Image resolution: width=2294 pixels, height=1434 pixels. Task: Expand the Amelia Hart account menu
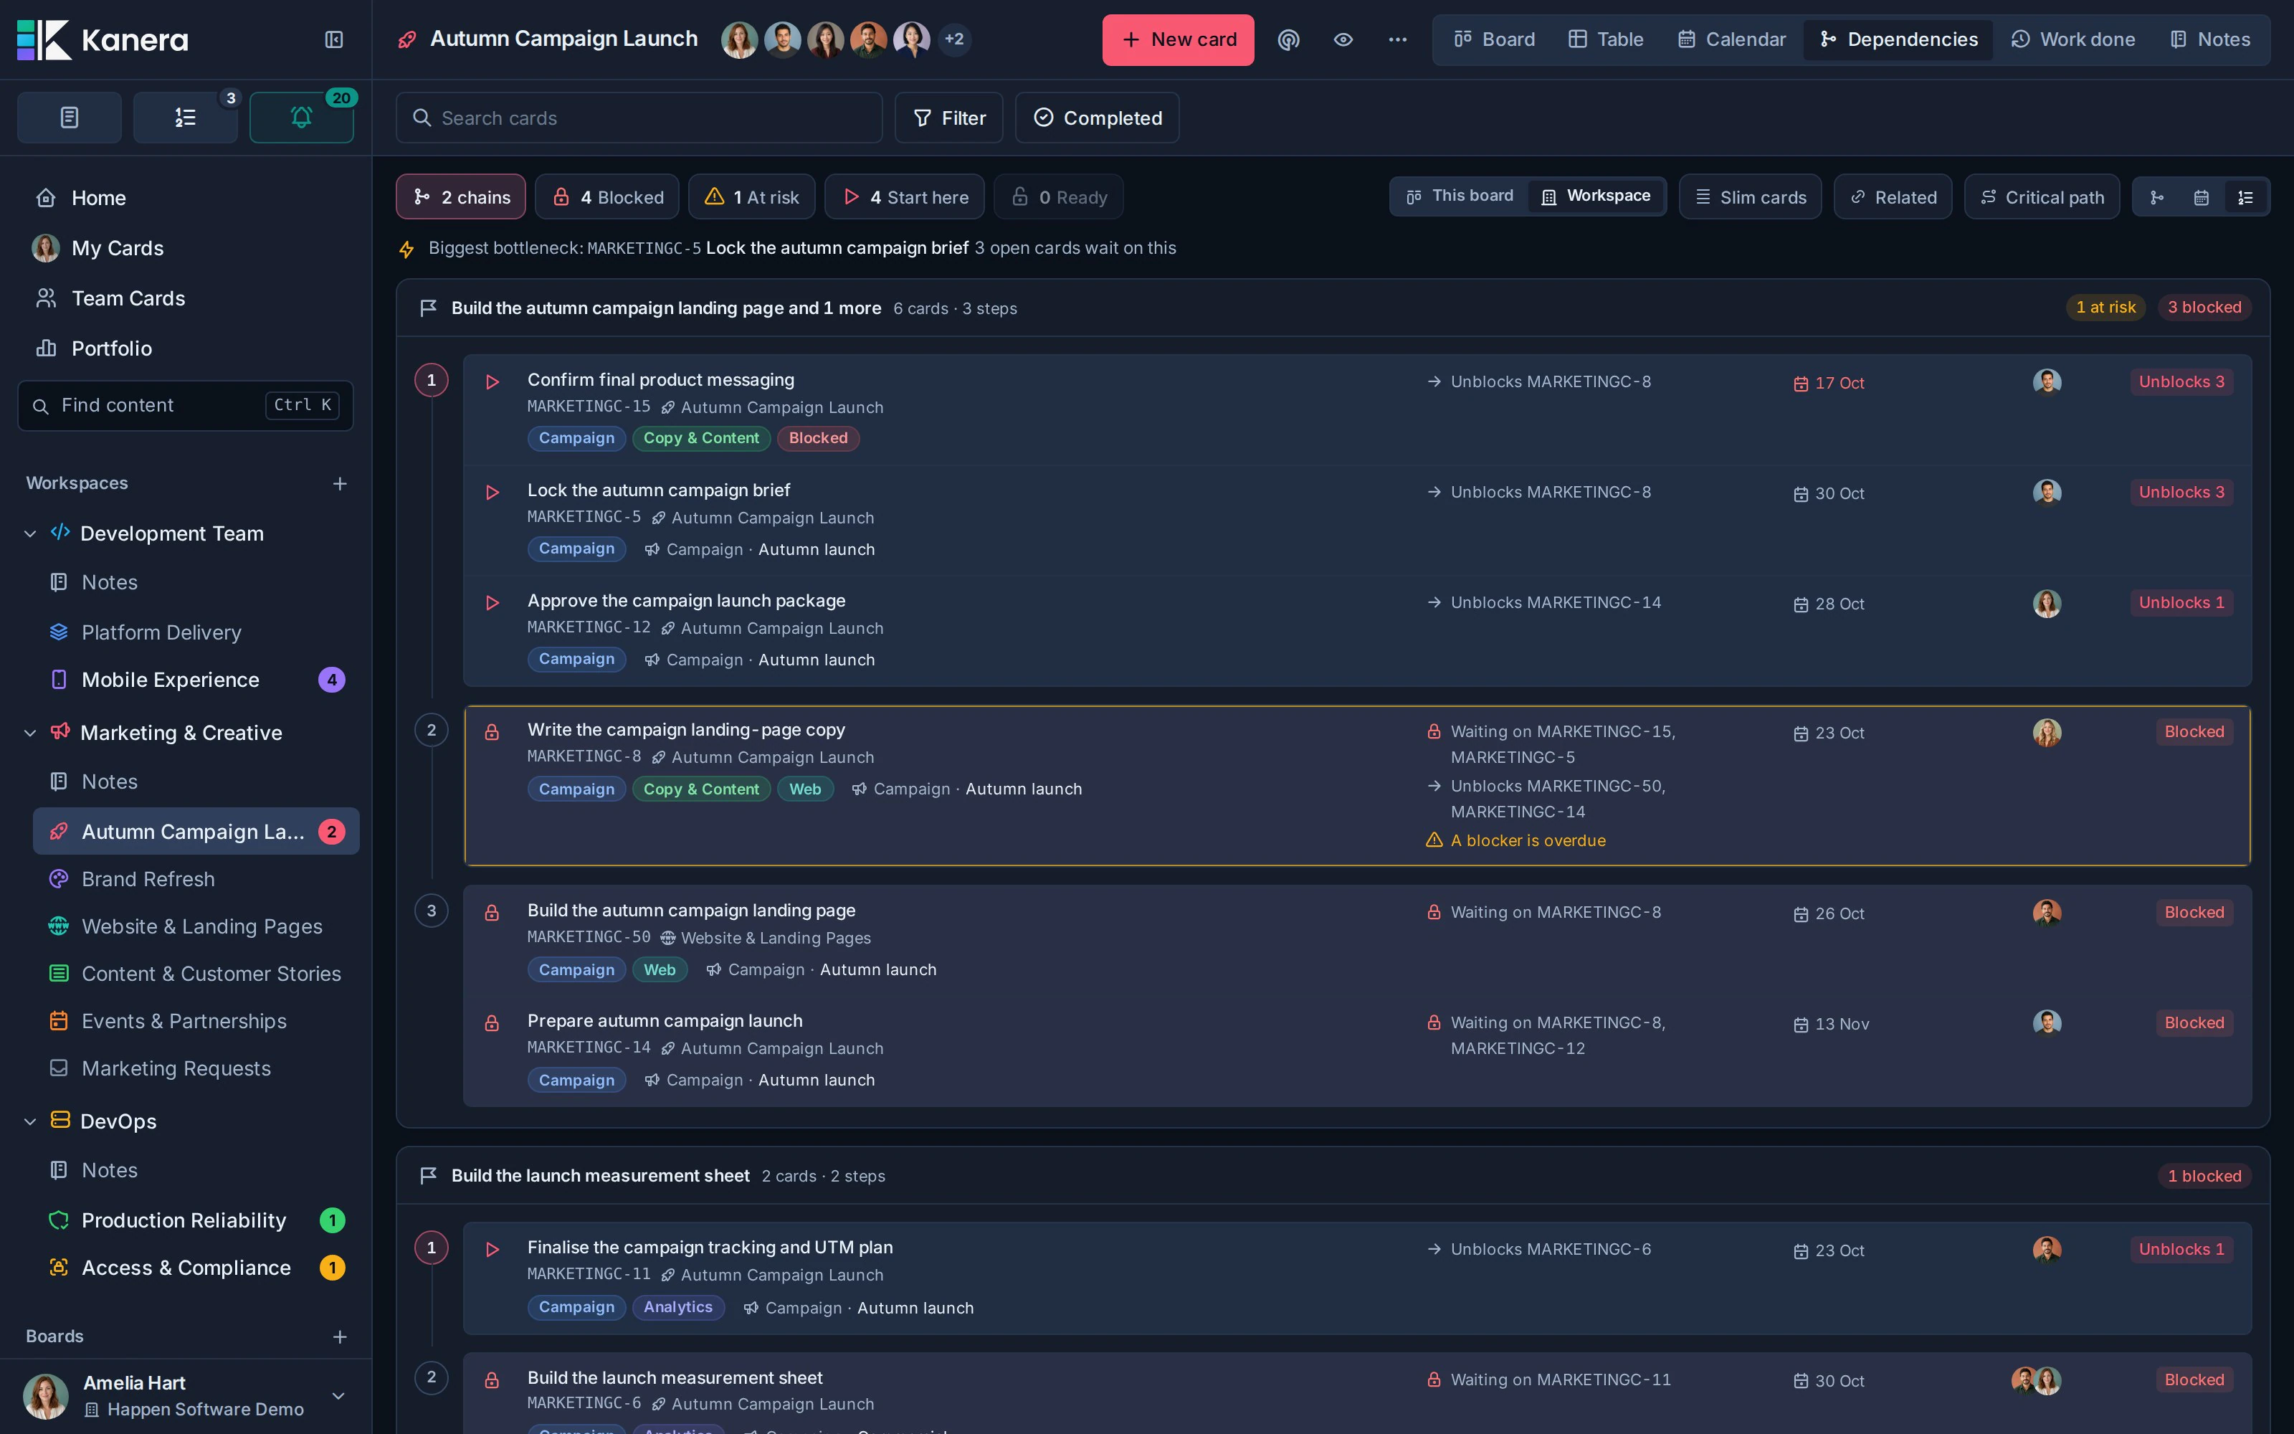click(x=338, y=1396)
